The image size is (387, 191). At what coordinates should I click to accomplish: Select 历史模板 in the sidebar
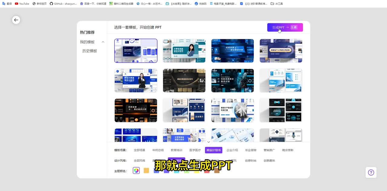tap(89, 51)
